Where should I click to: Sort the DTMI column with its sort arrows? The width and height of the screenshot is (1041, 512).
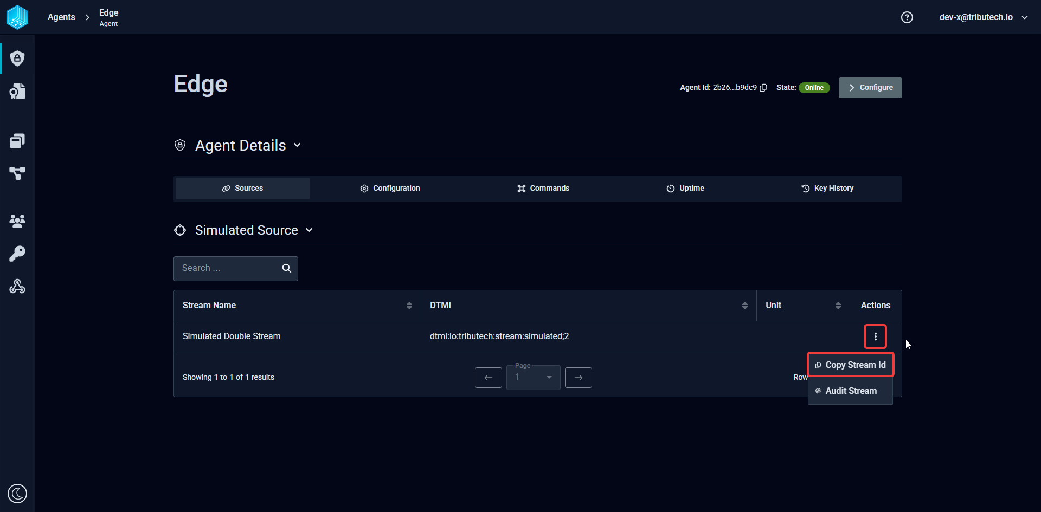click(x=745, y=306)
